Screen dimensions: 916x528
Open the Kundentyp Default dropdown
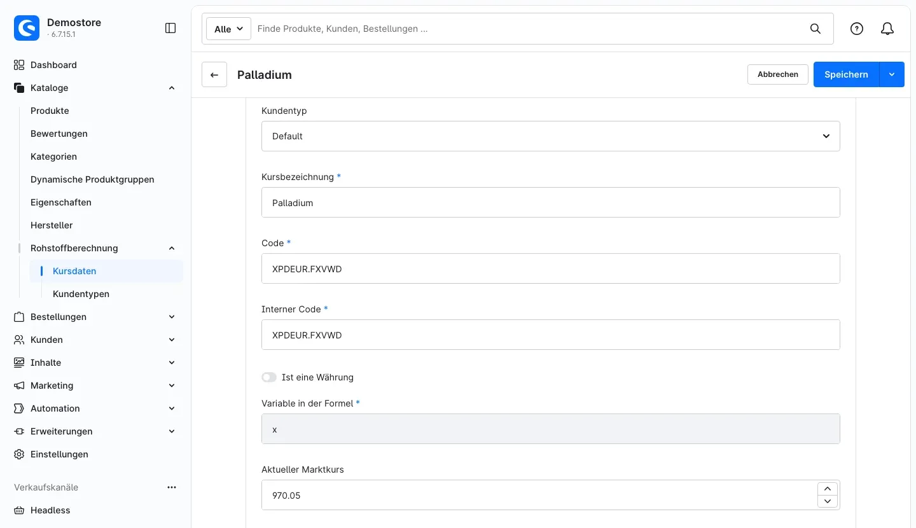click(x=551, y=136)
